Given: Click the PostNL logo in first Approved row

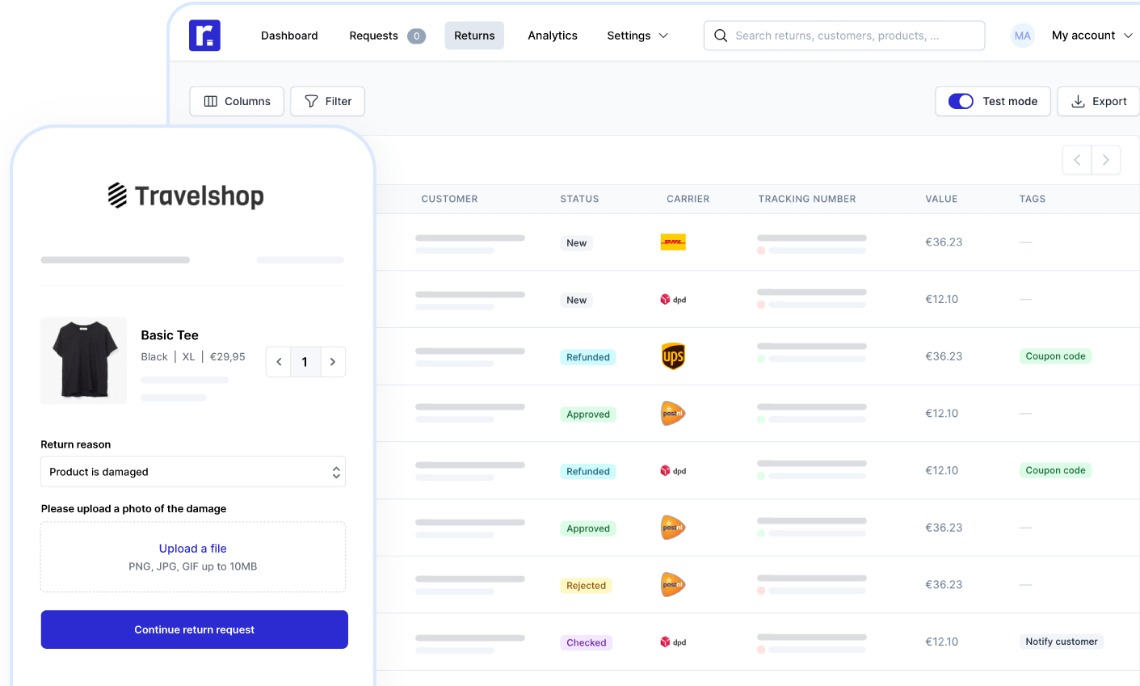Looking at the screenshot, I should click(x=673, y=413).
